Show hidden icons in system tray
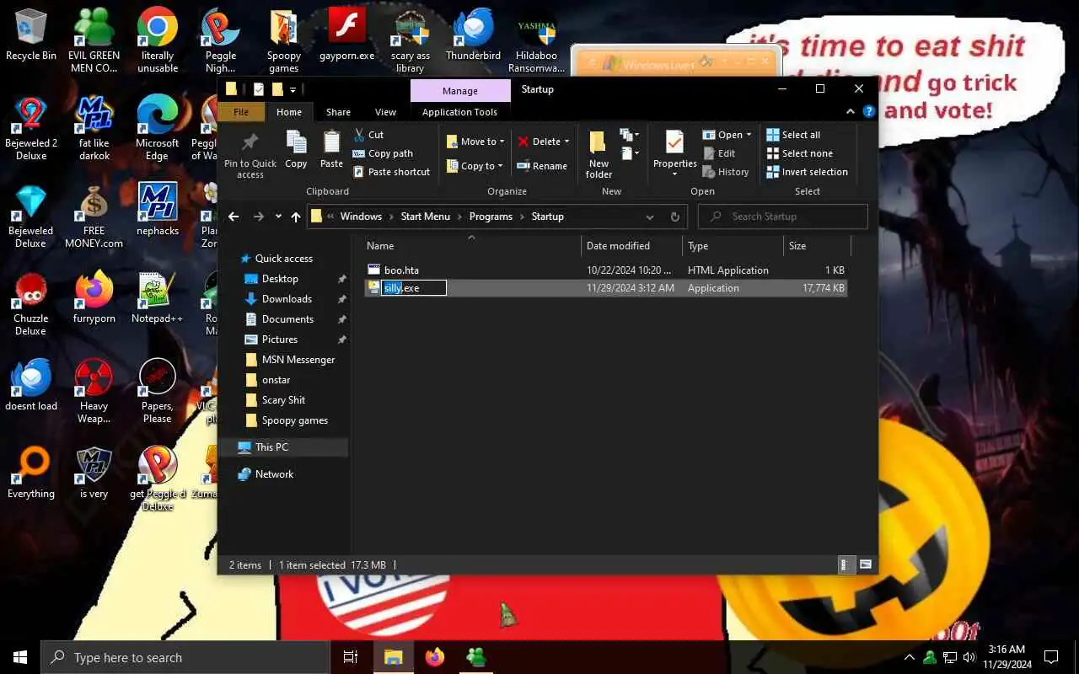Image resolution: width=1079 pixels, height=674 pixels. click(x=910, y=657)
